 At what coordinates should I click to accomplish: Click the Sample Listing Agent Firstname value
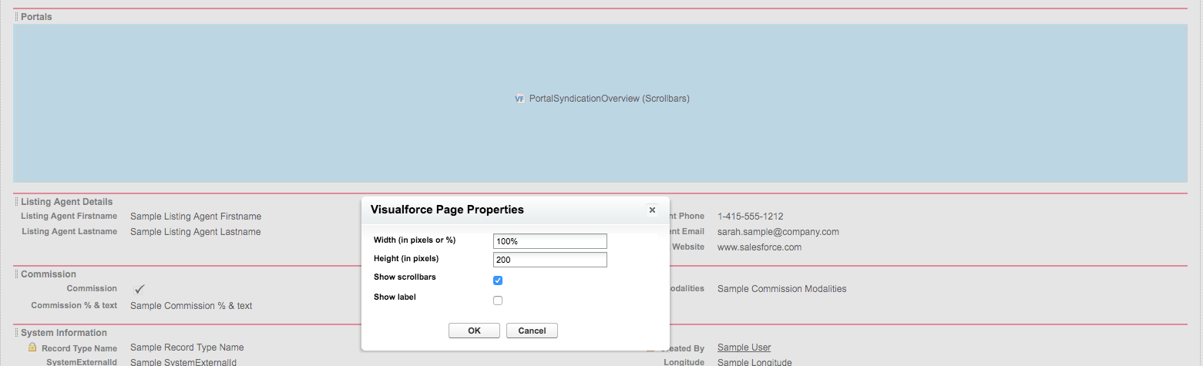[196, 217]
